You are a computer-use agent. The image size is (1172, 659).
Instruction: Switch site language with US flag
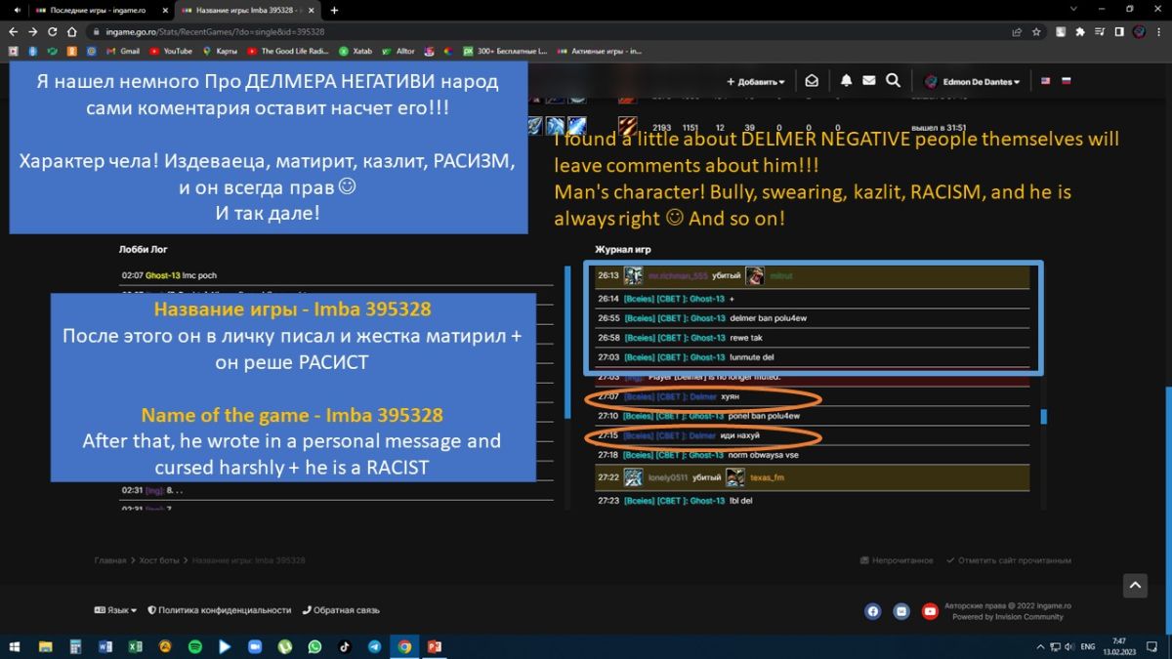pyautogui.click(x=1045, y=81)
